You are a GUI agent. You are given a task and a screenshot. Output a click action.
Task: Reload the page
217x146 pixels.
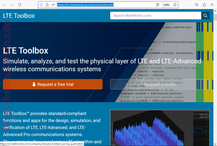coord(20,5)
